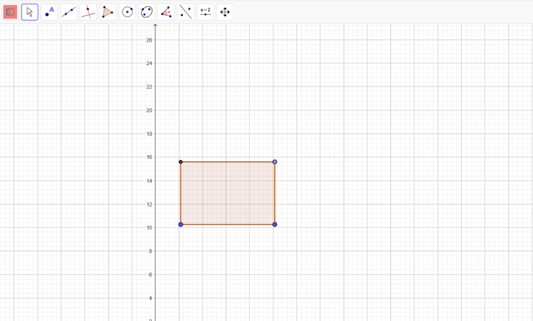Select the Reflect about Line tool
The height and width of the screenshot is (321, 533).
[x=186, y=12]
